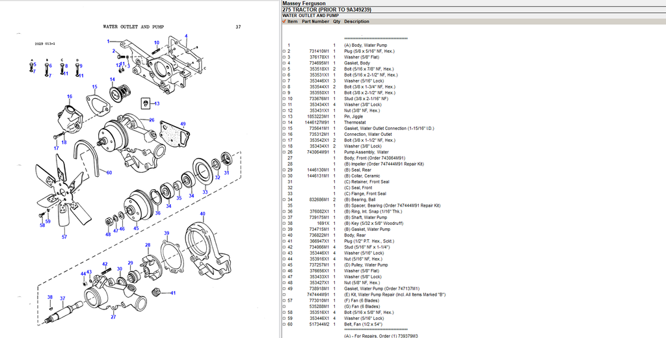
Task: Click the '(E) Kit, Water Pump Repair' description
Action: pos(395,295)
